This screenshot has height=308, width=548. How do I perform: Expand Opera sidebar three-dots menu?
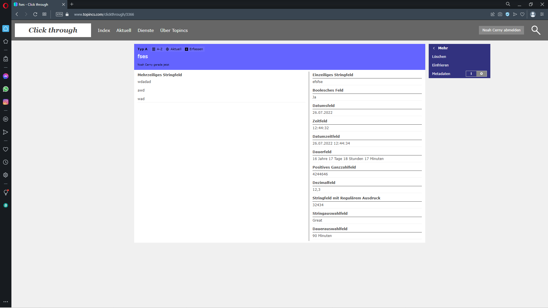click(x=6, y=302)
